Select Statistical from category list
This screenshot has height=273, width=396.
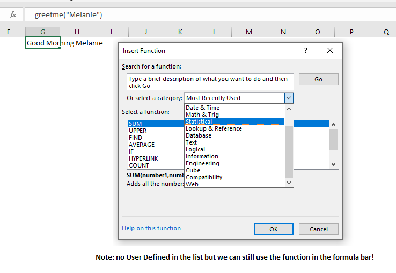tap(199, 122)
